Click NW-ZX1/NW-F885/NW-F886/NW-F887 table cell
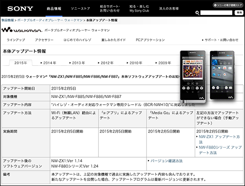 86,97
